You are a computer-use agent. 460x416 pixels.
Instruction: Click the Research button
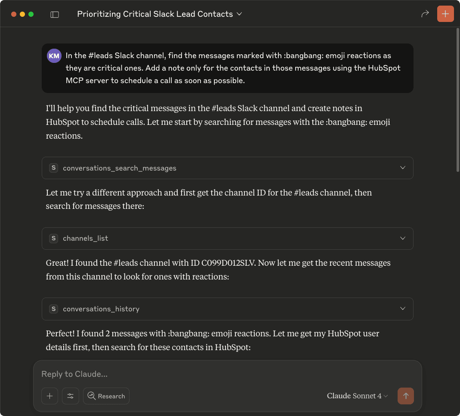click(106, 396)
